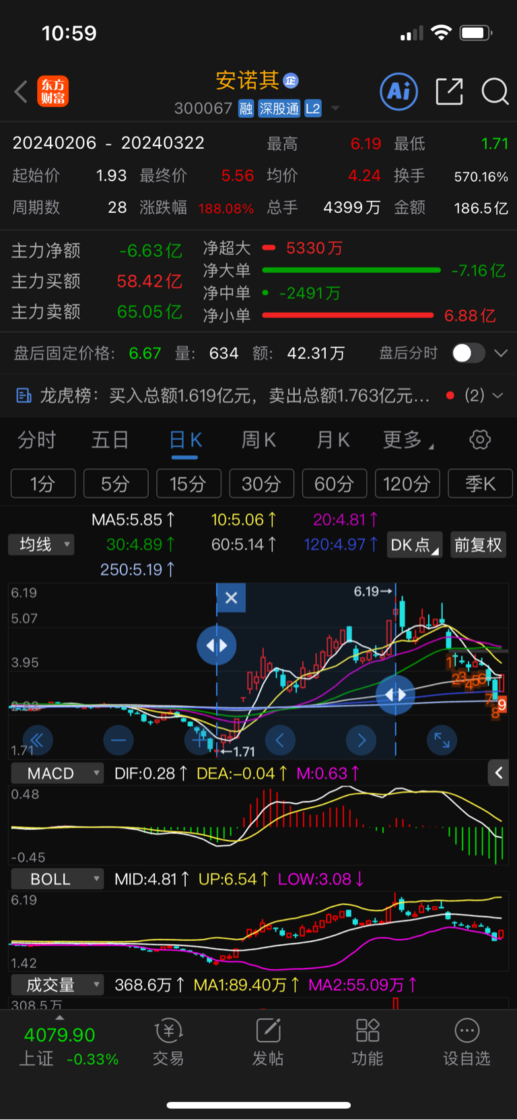Open the 东方财富 logo icon
The width and height of the screenshot is (517, 1120).
(x=53, y=92)
